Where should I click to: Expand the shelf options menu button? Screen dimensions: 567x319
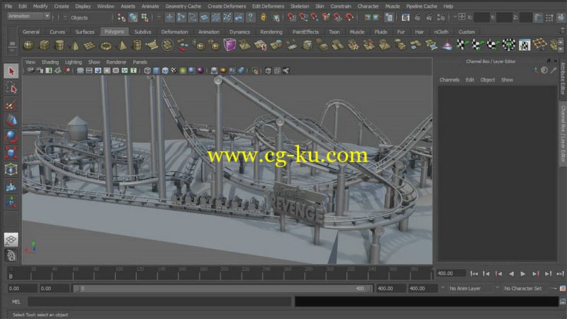point(12,50)
